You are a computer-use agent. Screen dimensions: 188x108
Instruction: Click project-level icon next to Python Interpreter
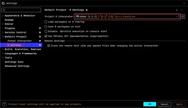(40, 41)
